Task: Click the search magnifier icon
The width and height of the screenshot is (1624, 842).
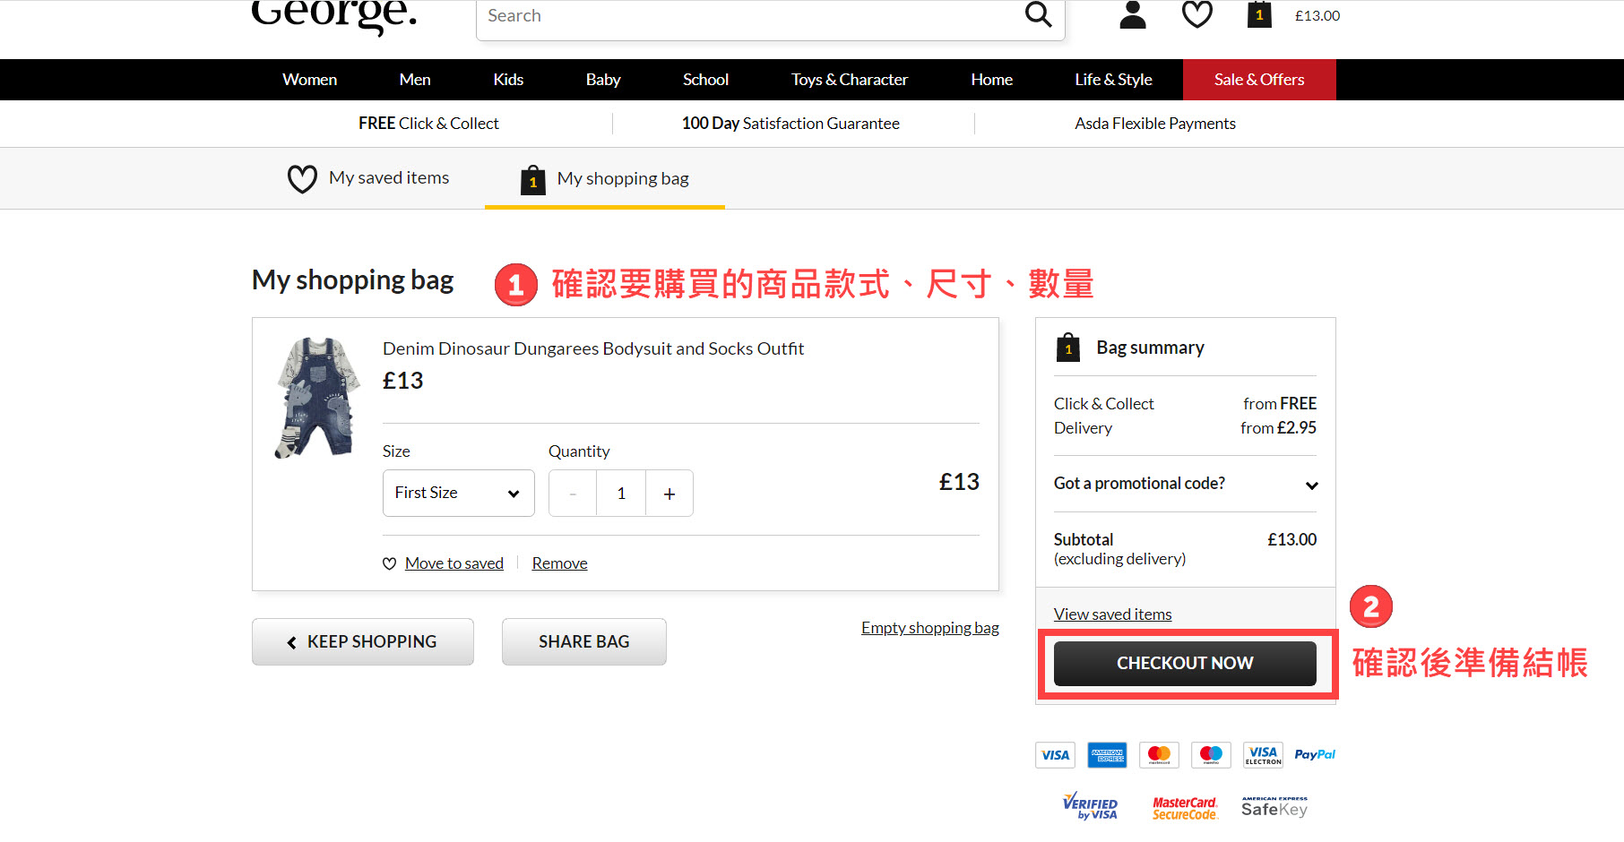Action: (x=1038, y=15)
